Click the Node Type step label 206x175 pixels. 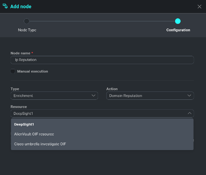[x=27, y=30]
